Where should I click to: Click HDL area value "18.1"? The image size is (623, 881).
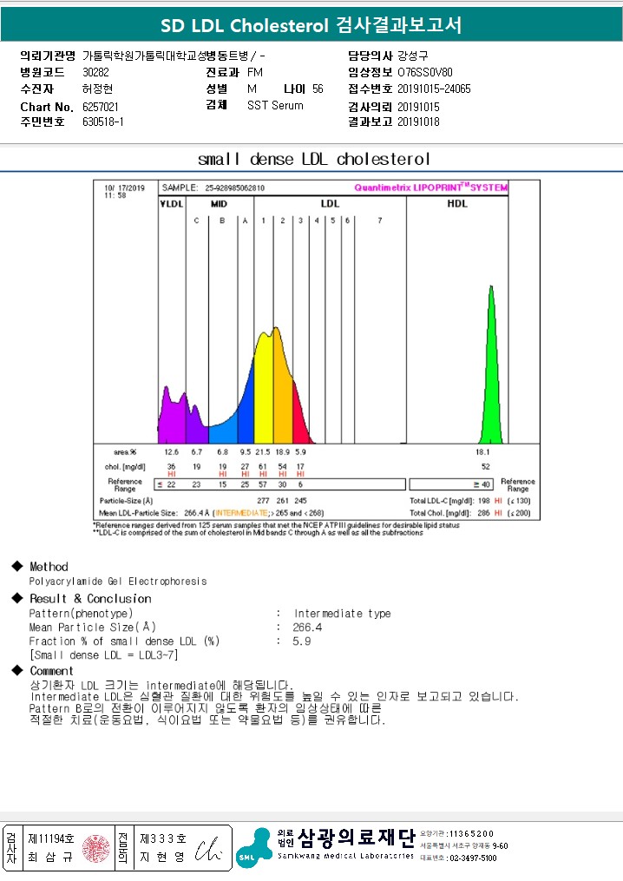(x=482, y=451)
